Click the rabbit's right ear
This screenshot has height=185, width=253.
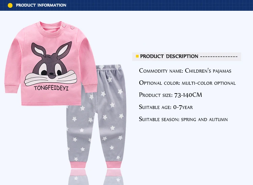[64, 49]
